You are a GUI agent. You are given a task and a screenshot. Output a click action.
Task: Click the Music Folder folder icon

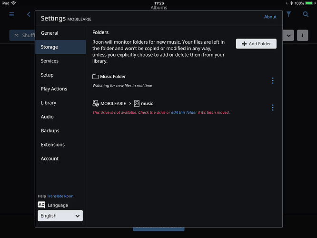(95, 77)
